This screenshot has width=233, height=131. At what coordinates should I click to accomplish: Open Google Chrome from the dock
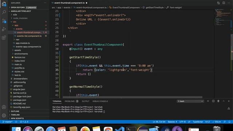coord(108,129)
